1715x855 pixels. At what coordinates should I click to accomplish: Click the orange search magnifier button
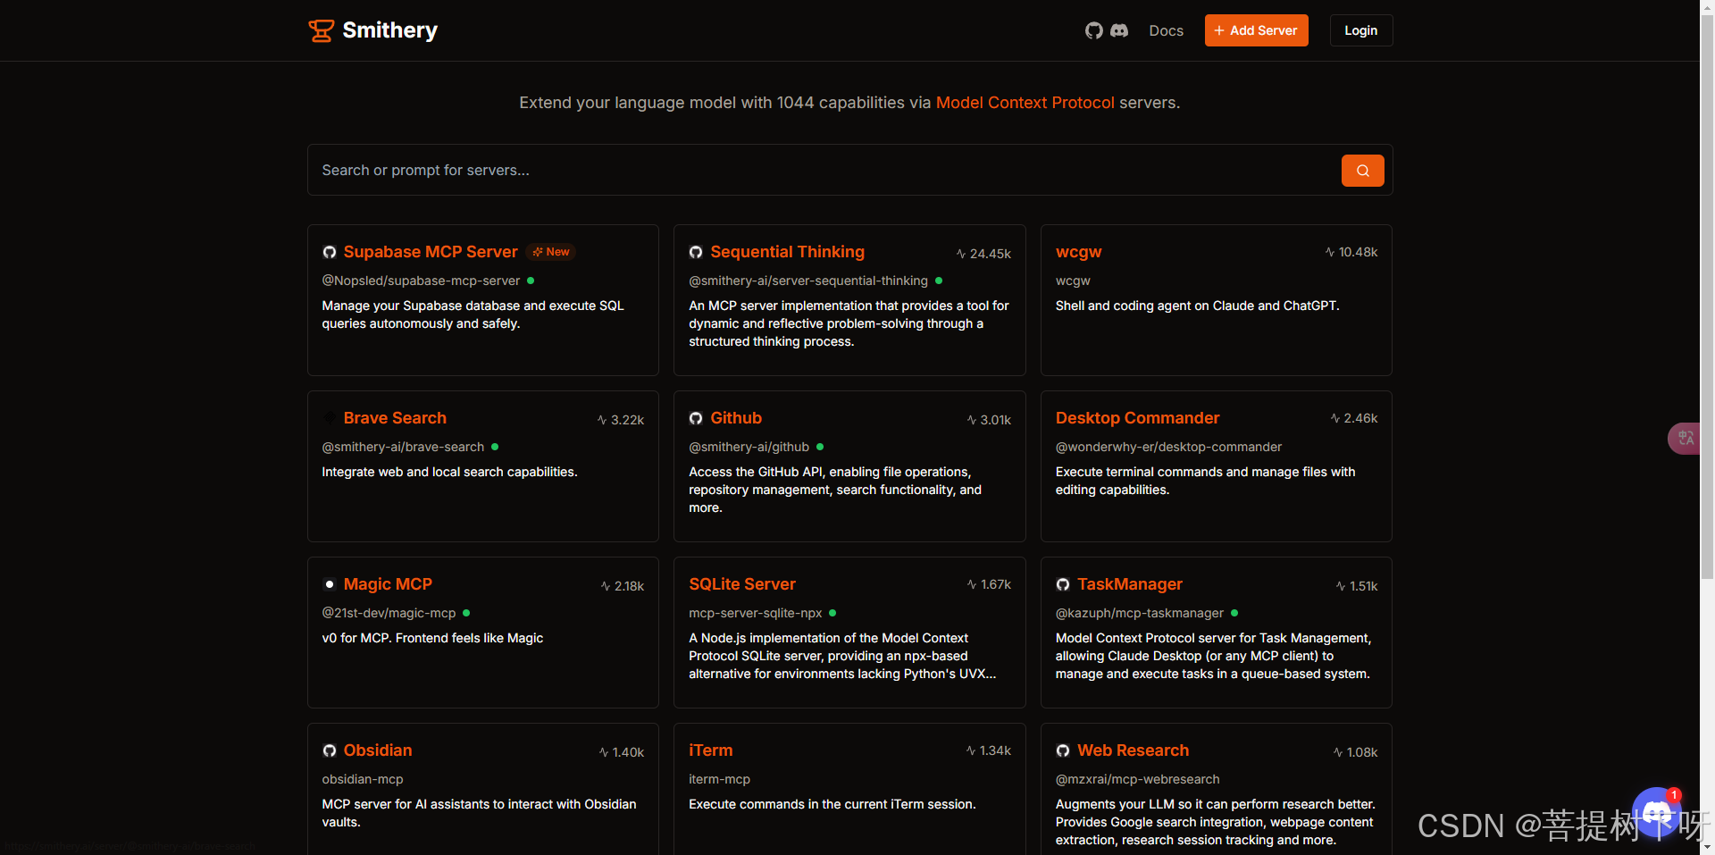tap(1362, 171)
